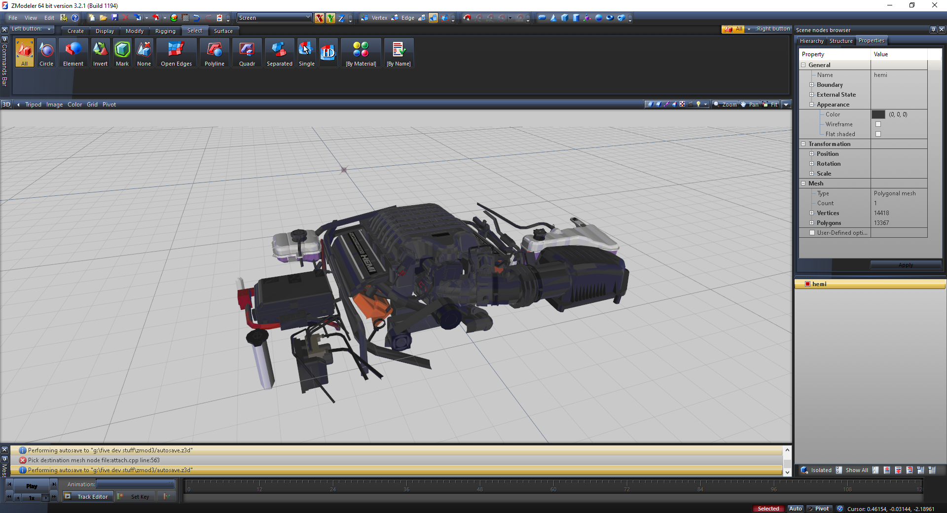Enable the Wireframe checkbox
Screen dimensions: 947x513
point(878,124)
